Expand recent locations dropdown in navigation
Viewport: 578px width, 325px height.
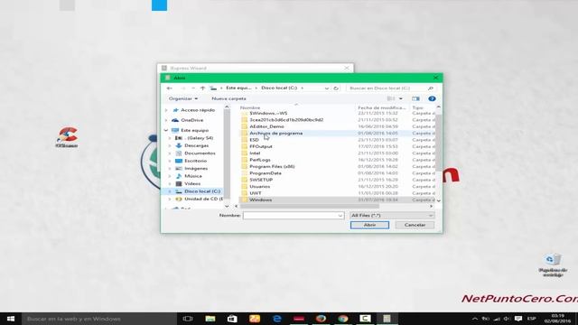pyautogui.click(x=192, y=88)
